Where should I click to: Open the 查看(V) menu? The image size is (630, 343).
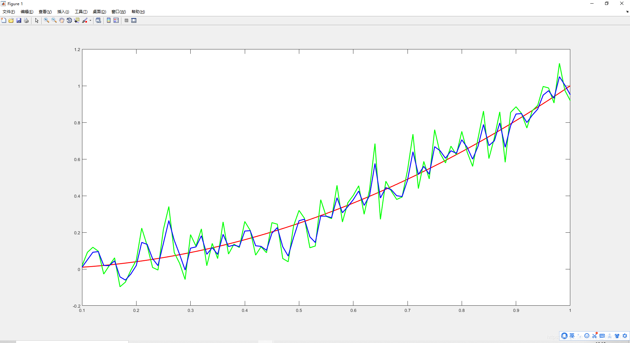(x=45, y=12)
